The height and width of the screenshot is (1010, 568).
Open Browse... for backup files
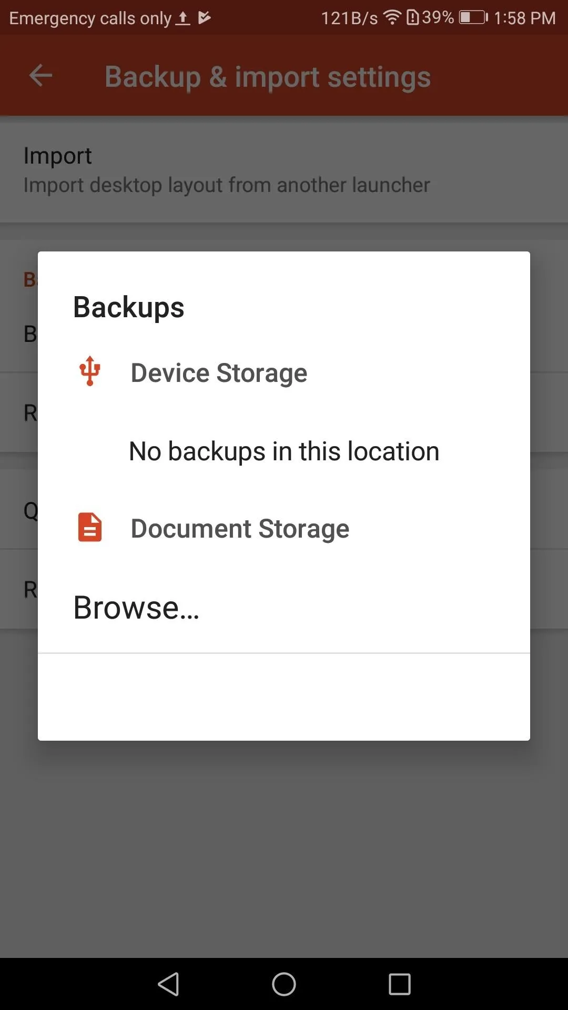pyautogui.click(x=284, y=608)
